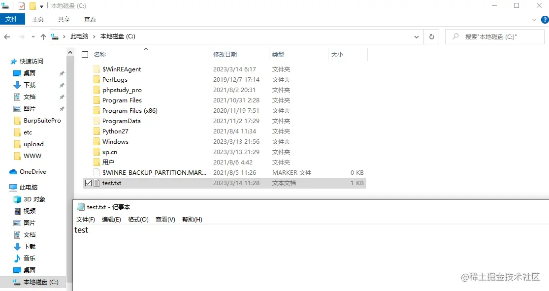Screen dimensions: 549x291
Task: Open Notepad 编辑(E) menu
Action: pyautogui.click(x=111, y=220)
